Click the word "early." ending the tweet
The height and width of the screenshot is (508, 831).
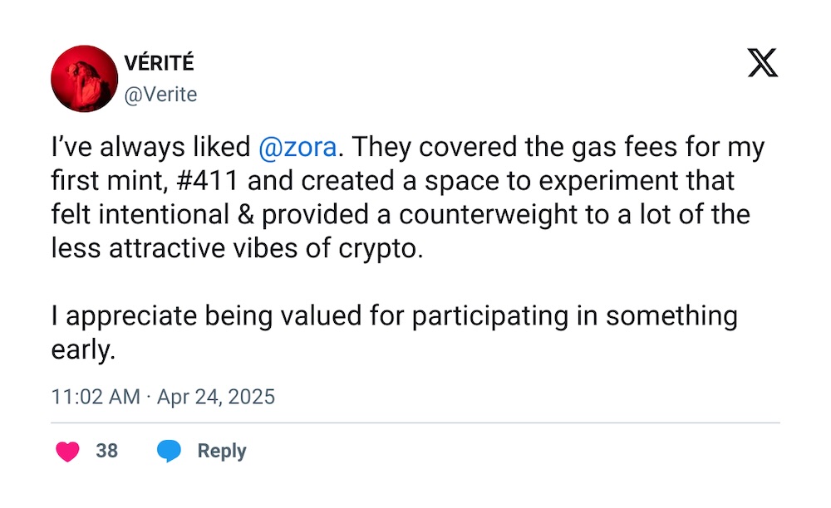[x=82, y=349]
